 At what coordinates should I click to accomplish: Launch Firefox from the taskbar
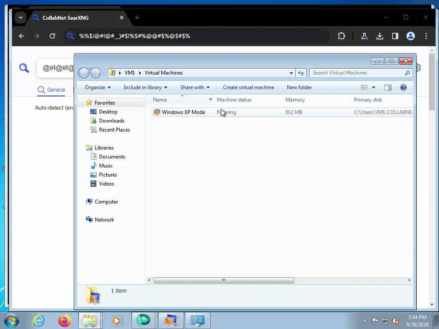pyautogui.click(x=64, y=320)
